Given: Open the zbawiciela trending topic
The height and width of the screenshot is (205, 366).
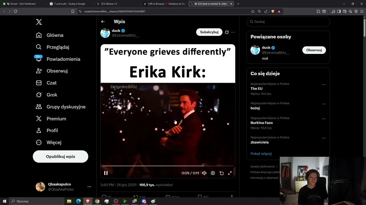Looking at the screenshot, I should coord(260,142).
